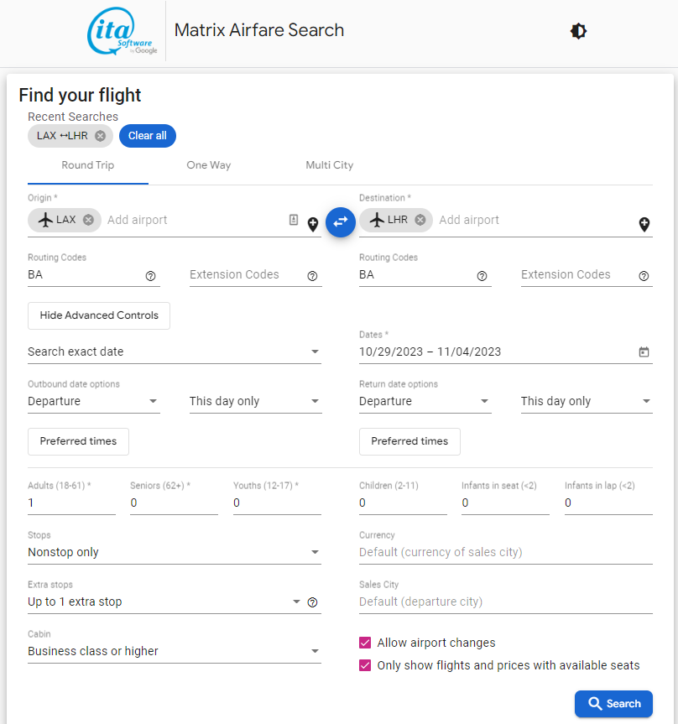Remove the LAX ↔ LHR recent search chip

(x=100, y=136)
